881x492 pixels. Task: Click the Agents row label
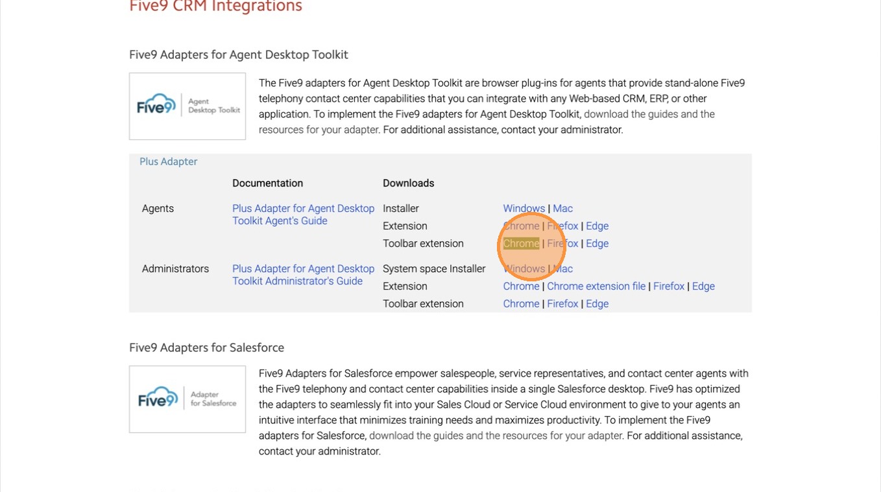click(x=158, y=208)
